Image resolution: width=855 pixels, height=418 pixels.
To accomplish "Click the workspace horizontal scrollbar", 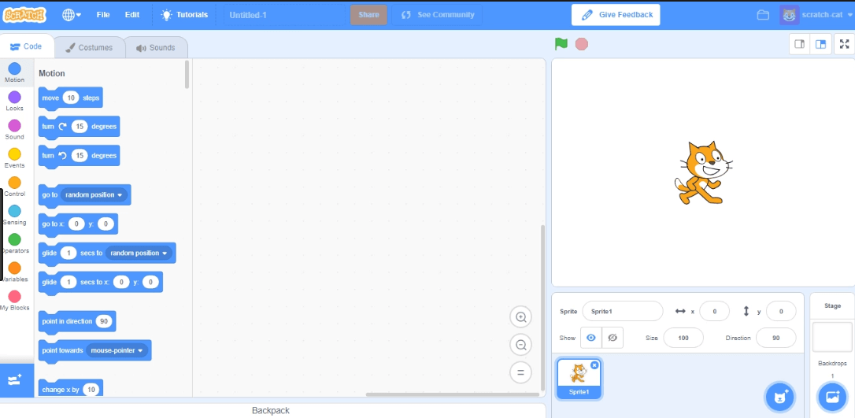I will tap(453, 394).
